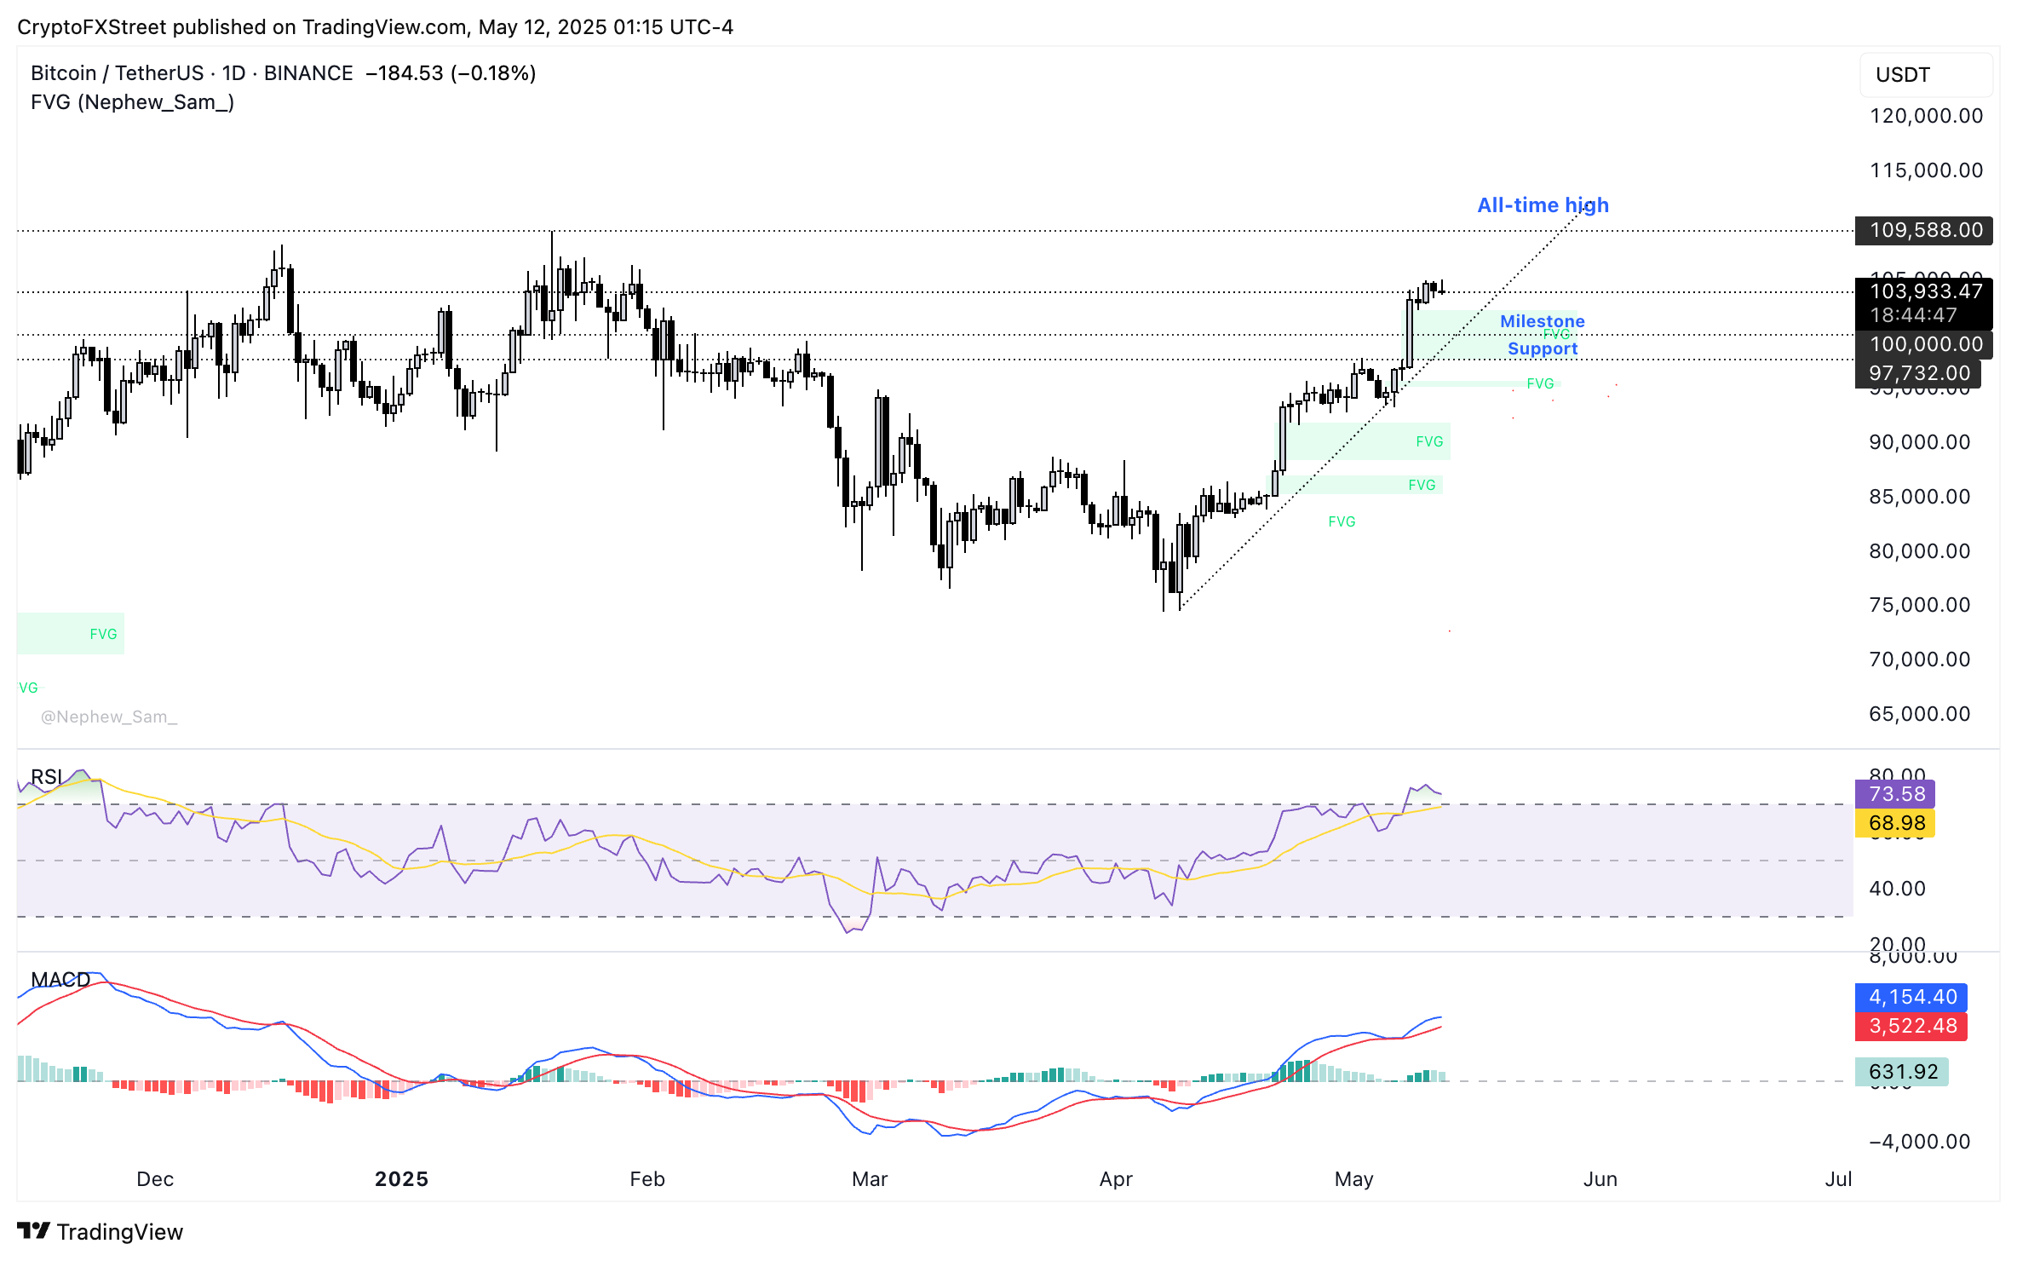The width and height of the screenshot is (2017, 1261).
Task: Click the 631.92 histogram value tag
Action: point(1901,1072)
